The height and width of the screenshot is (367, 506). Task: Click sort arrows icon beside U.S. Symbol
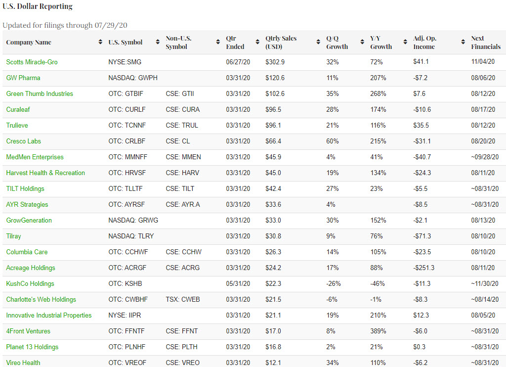pos(158,43)
